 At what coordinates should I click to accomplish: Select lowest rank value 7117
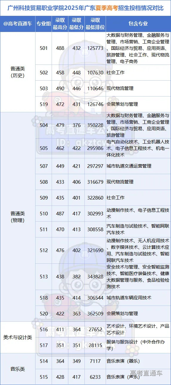click(95, 361)
